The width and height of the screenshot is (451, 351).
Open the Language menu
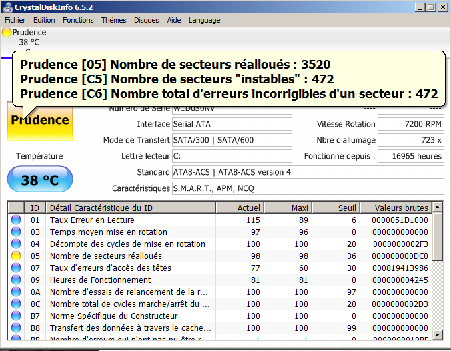(x=205, y=20)
